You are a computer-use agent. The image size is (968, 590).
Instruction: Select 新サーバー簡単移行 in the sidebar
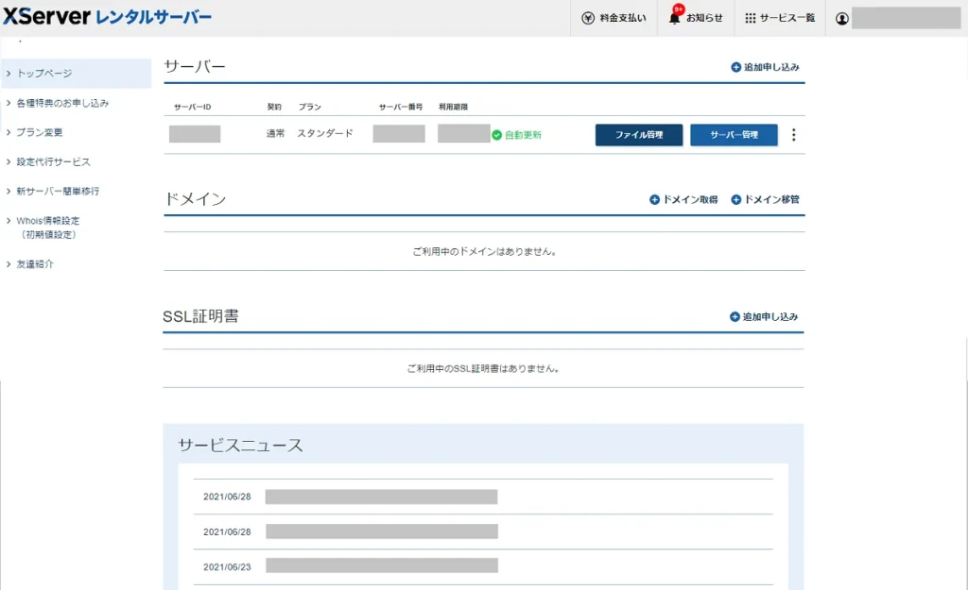coord(58,191)
